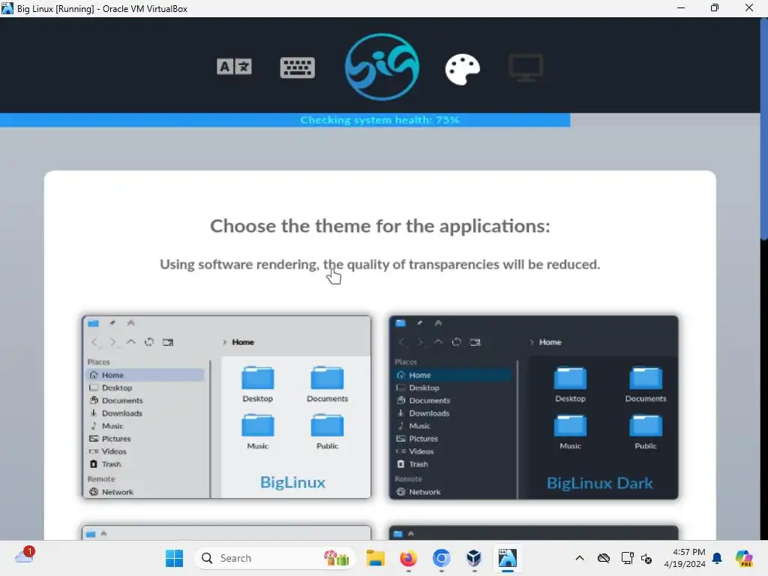This screenshot has height=576, width=768.
Task: Select the partially visible dark theme below BigLinux Dark
Action: [534, 532]
